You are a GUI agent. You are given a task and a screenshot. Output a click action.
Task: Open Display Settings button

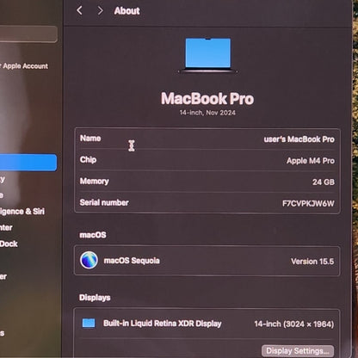tap(298, 351)
